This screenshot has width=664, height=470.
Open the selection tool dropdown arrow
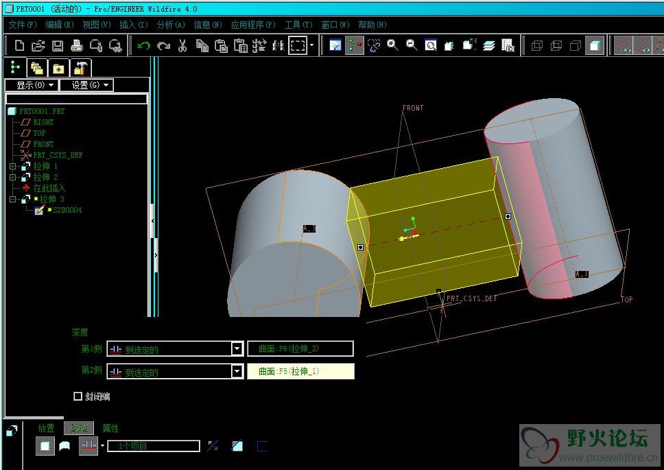tap(312, 45)
